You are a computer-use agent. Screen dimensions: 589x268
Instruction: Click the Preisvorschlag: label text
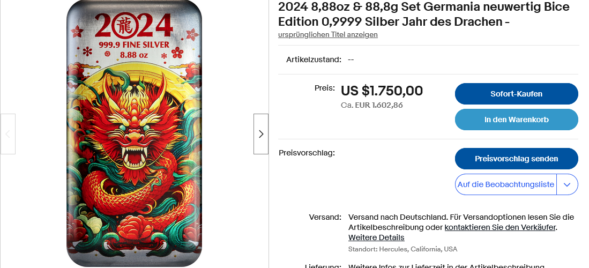click(x=307, y=153)
